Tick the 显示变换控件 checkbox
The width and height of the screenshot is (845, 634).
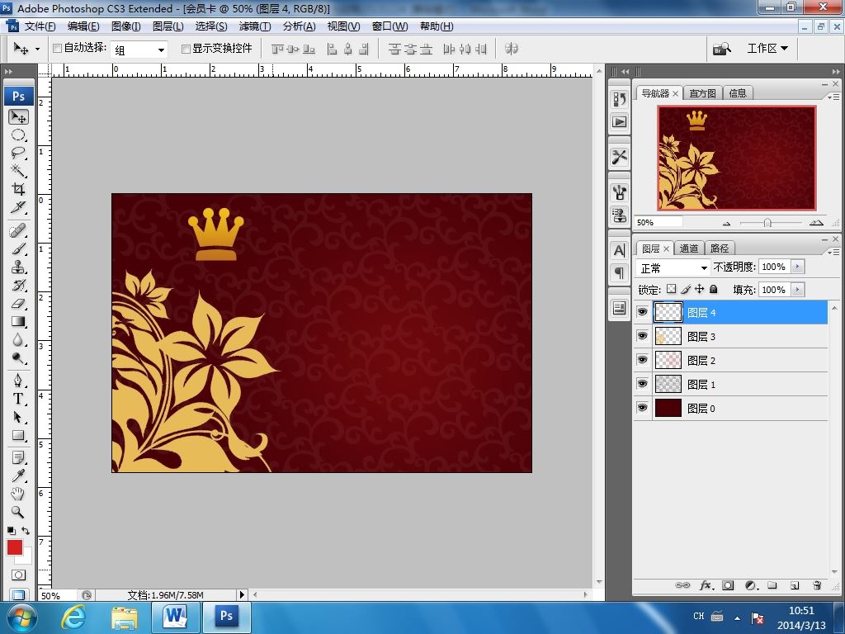pos(186,49)
